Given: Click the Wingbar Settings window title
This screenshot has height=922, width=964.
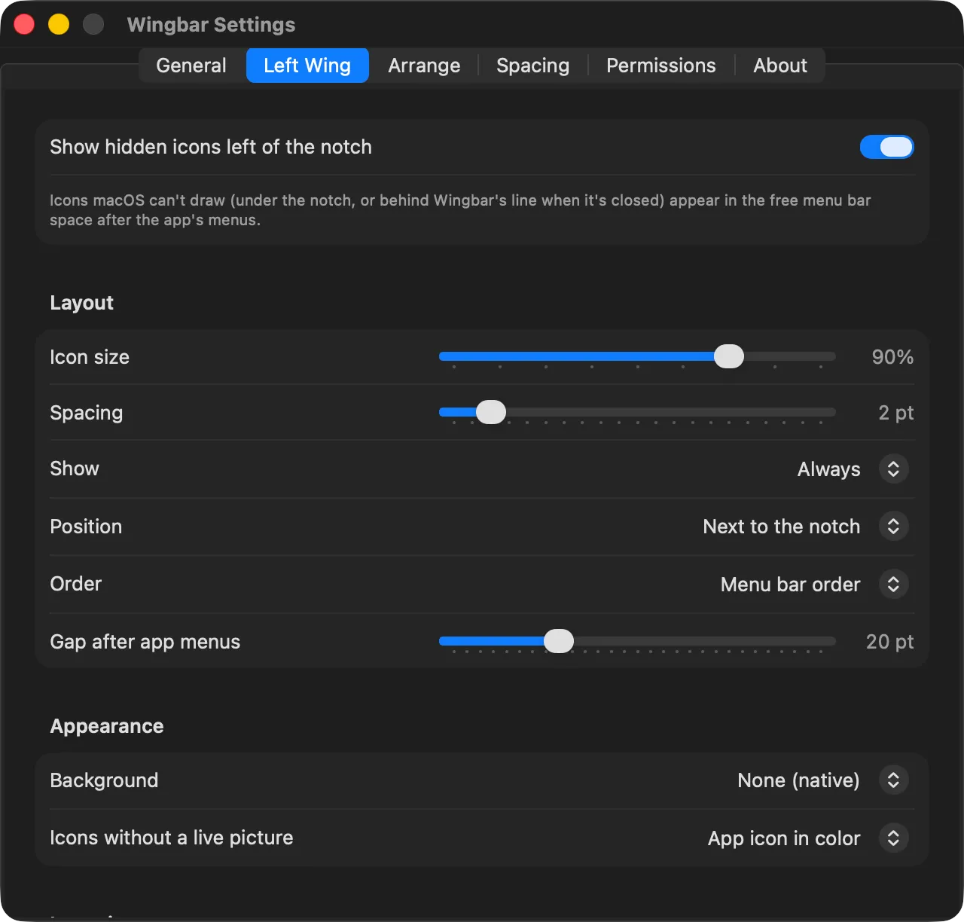Looking at the screenshot, I should pos(212,25).
